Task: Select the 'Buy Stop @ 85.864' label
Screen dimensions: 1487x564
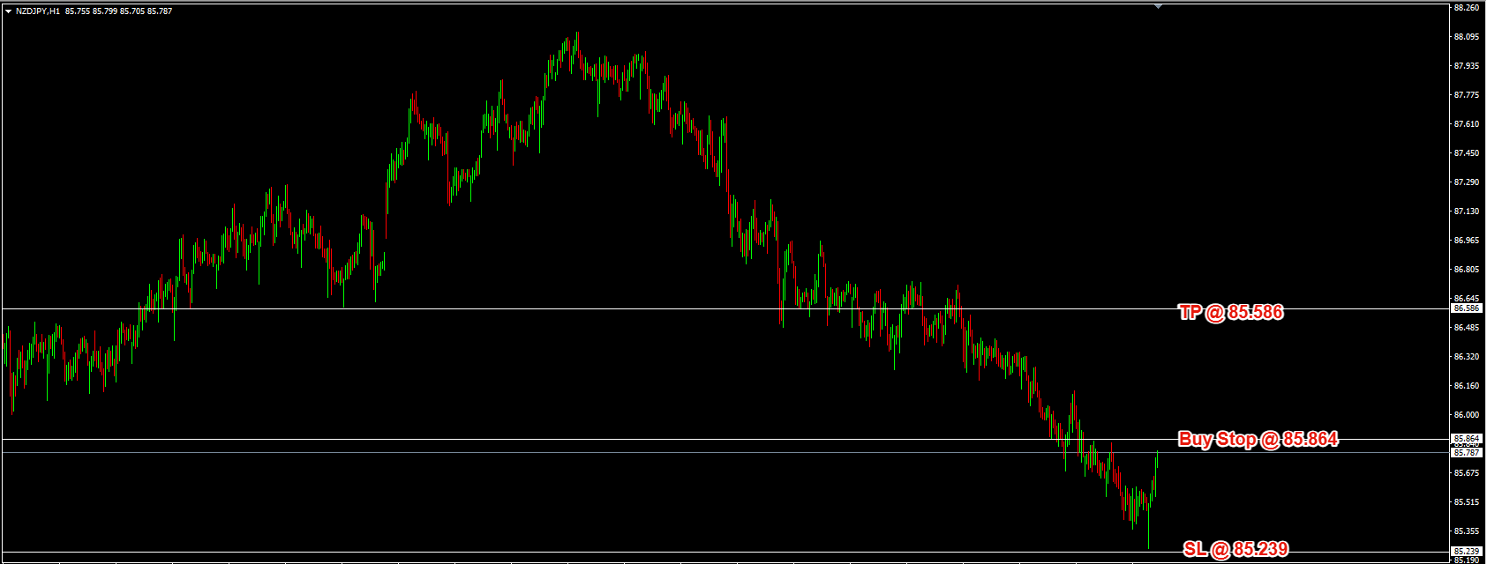Action: (x=1258, y=439)
